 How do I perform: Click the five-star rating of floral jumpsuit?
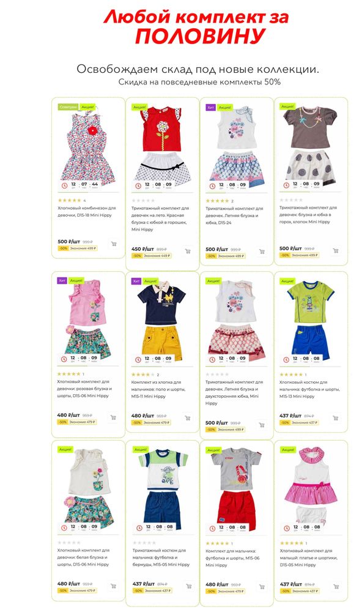coord(69,200)
